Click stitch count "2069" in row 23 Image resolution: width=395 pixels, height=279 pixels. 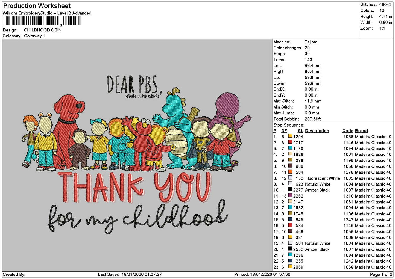pyautogui.click(x=298, y=267)
